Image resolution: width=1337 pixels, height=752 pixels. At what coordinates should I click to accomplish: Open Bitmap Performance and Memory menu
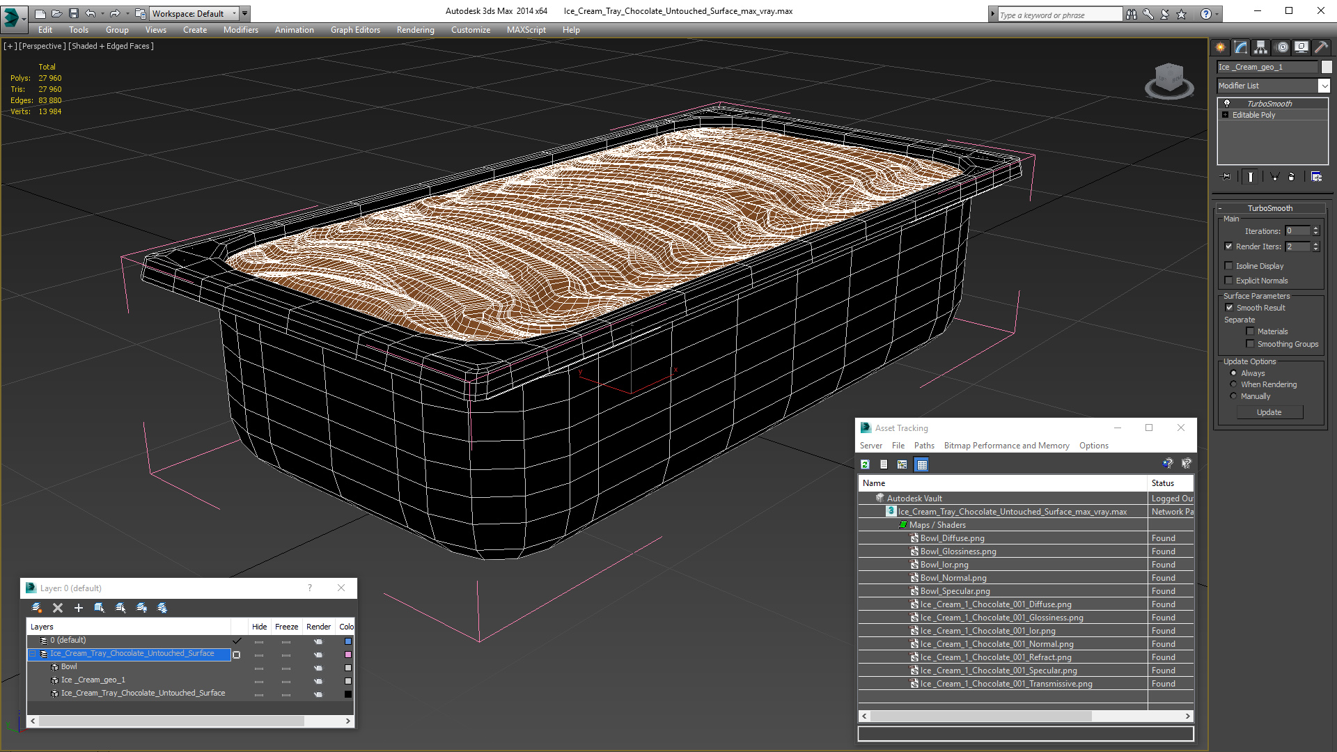tap(1006, 446)
